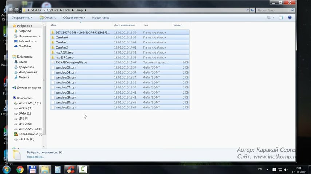
Task: Click the SERGEY breadcrumb segment
Action: [x=36, y=10]
